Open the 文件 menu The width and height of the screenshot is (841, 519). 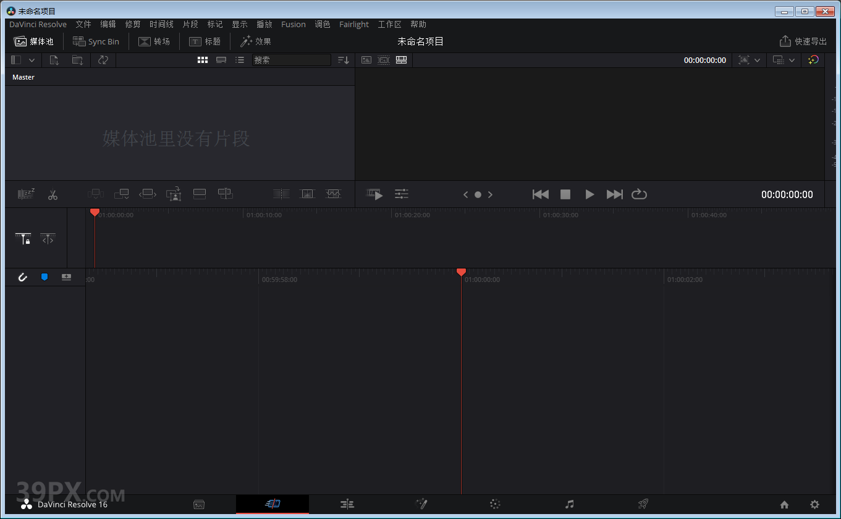[83, 25]
